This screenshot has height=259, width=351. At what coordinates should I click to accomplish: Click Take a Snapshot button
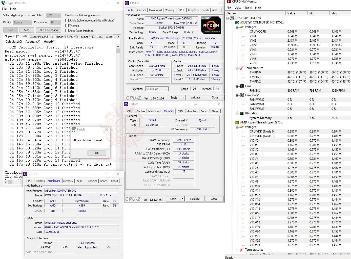click(x=48, y=30)
